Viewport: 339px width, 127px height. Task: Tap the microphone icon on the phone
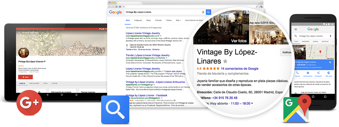tap(331, 36)
